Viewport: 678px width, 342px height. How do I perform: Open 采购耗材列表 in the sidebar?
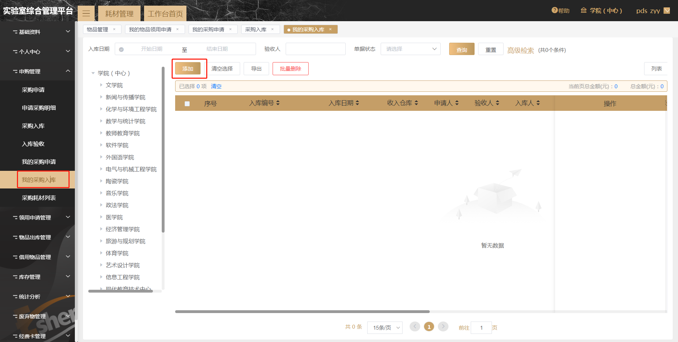pyautogui.click(x=39, y=198)
